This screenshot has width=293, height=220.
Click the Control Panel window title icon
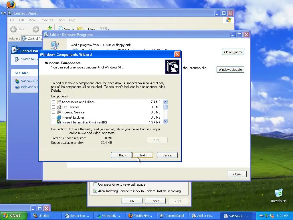pos(10,13)
